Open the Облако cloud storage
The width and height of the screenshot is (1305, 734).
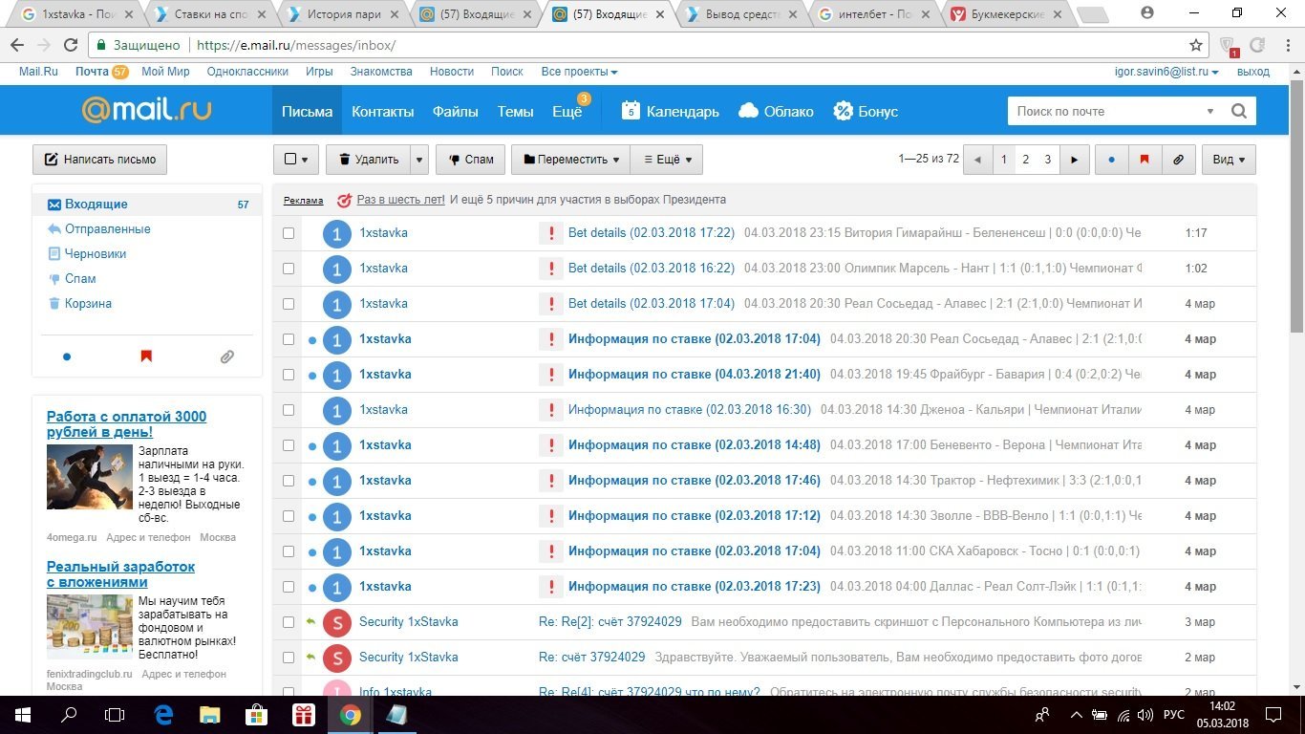pos(776,111)
